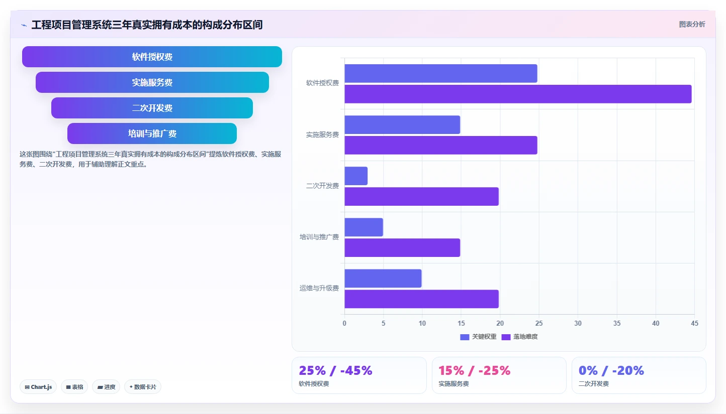The height and width of the screenshot is (414, 726).
Task: Click 二次开发费 caption in third data card
Action: [594, 384]
